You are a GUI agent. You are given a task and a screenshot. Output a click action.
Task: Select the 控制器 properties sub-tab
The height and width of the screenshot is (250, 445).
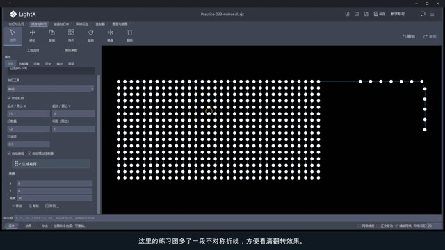pos(24,63)
